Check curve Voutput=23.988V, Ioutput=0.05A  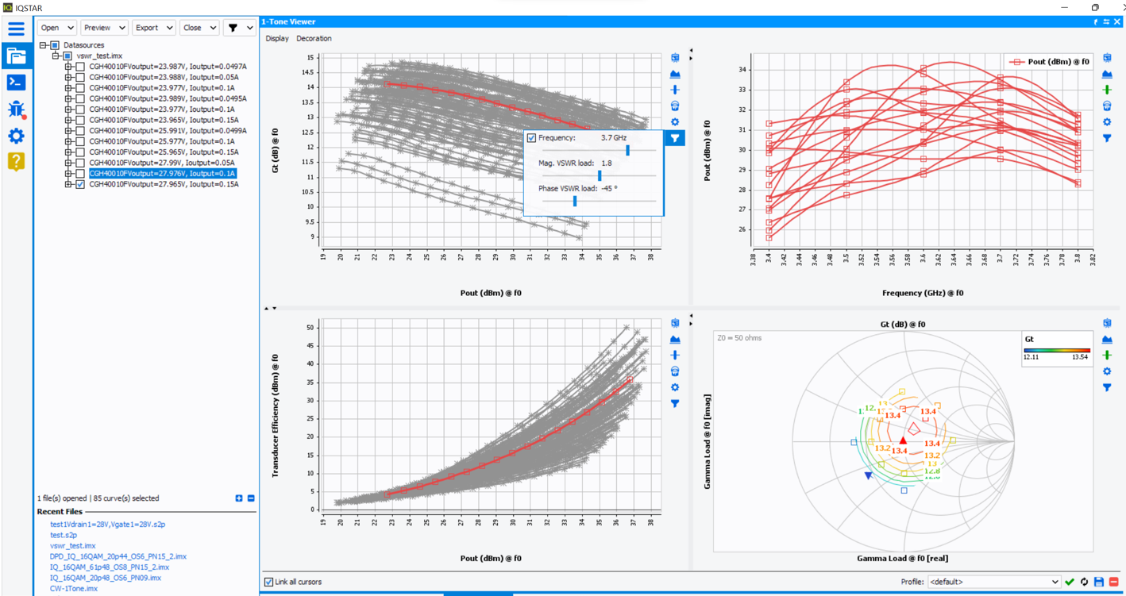[80, 78]
